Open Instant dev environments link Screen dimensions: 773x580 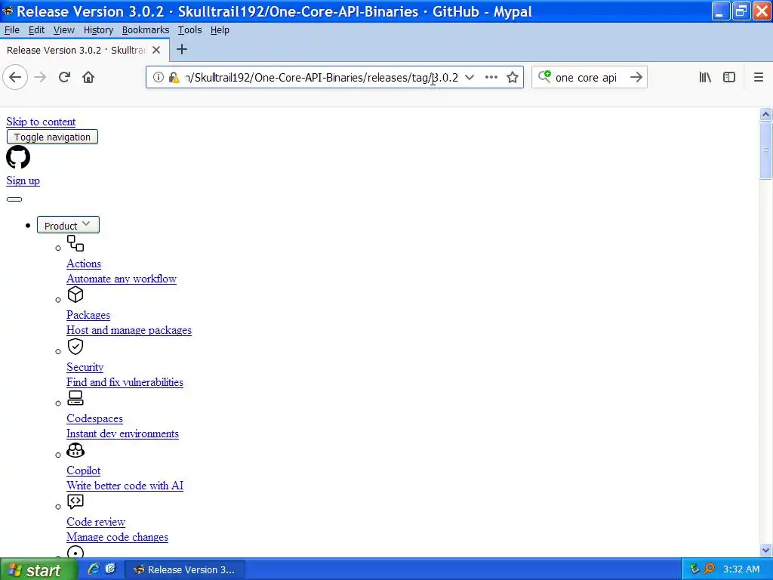coord(123,434)
